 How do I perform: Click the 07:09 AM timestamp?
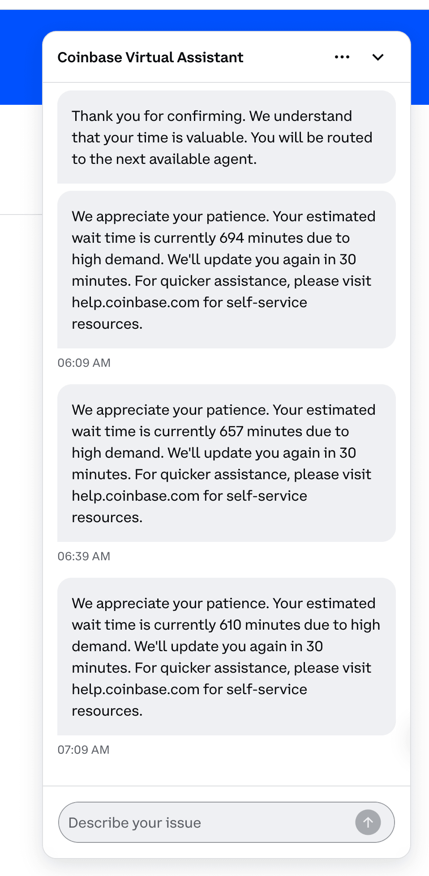[84, 750]
